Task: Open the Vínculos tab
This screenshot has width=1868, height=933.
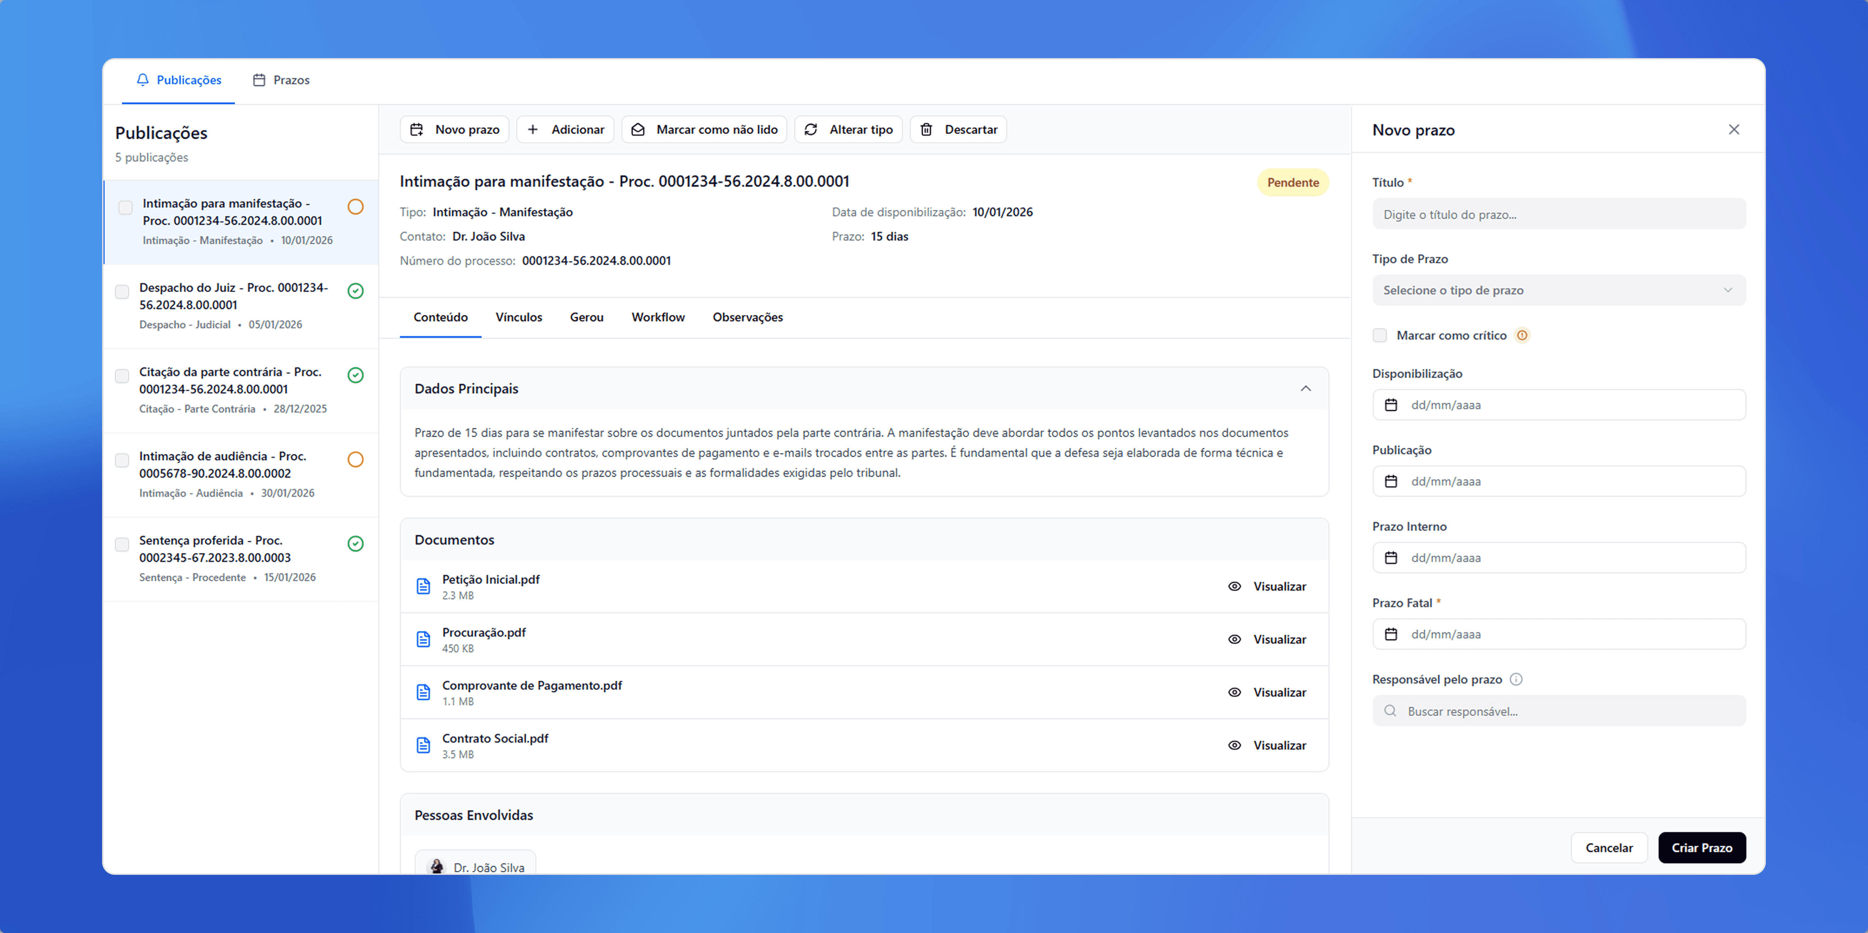Action: coord(518,318)
